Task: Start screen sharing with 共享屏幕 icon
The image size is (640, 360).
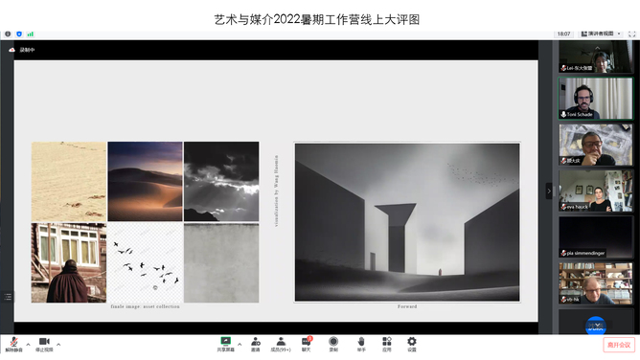Action: 225,345
